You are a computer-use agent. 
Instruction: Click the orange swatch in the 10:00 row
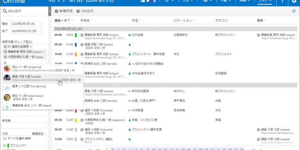76,54
